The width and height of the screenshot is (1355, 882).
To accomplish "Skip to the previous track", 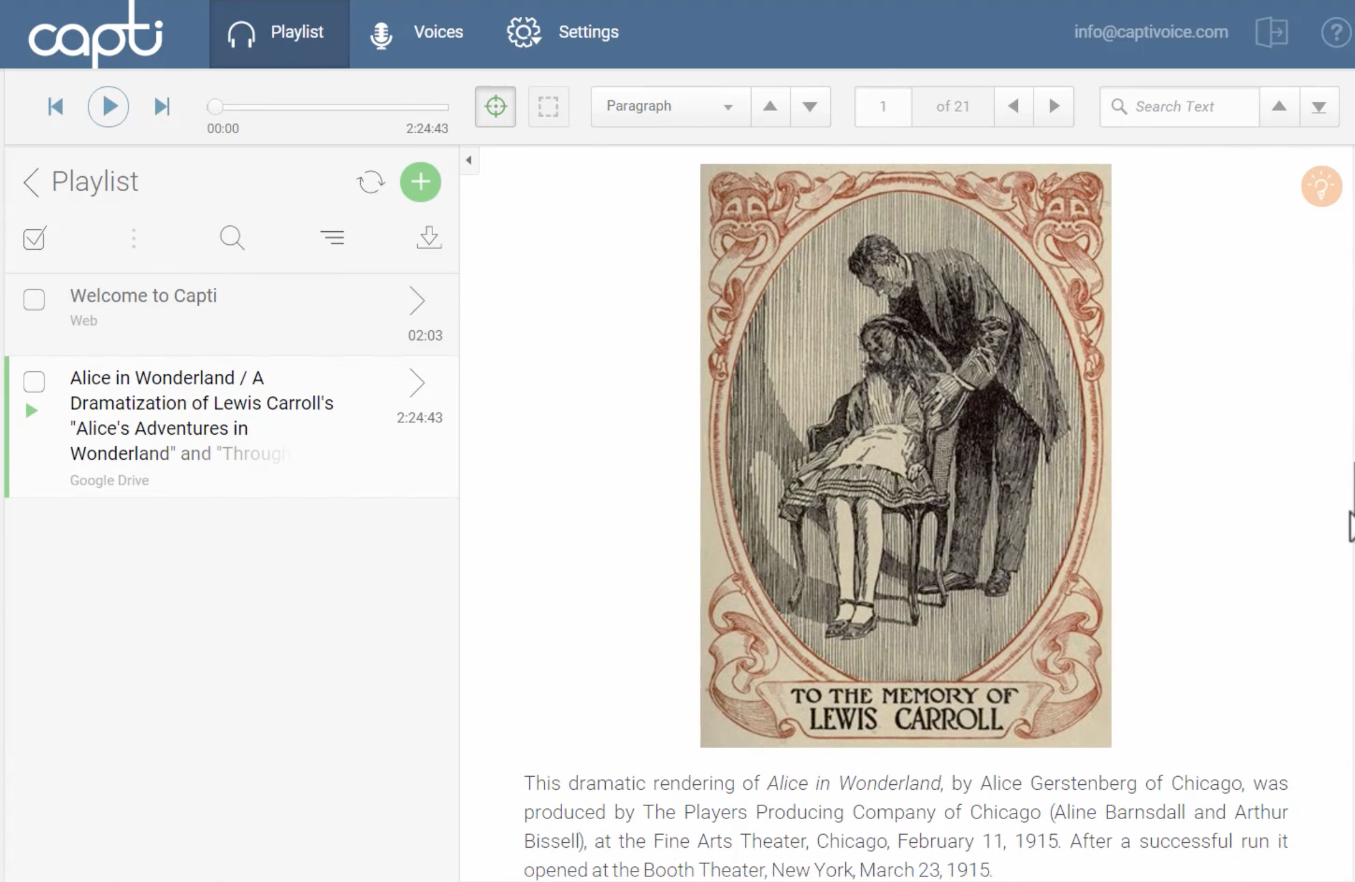I will pos(55,107).
